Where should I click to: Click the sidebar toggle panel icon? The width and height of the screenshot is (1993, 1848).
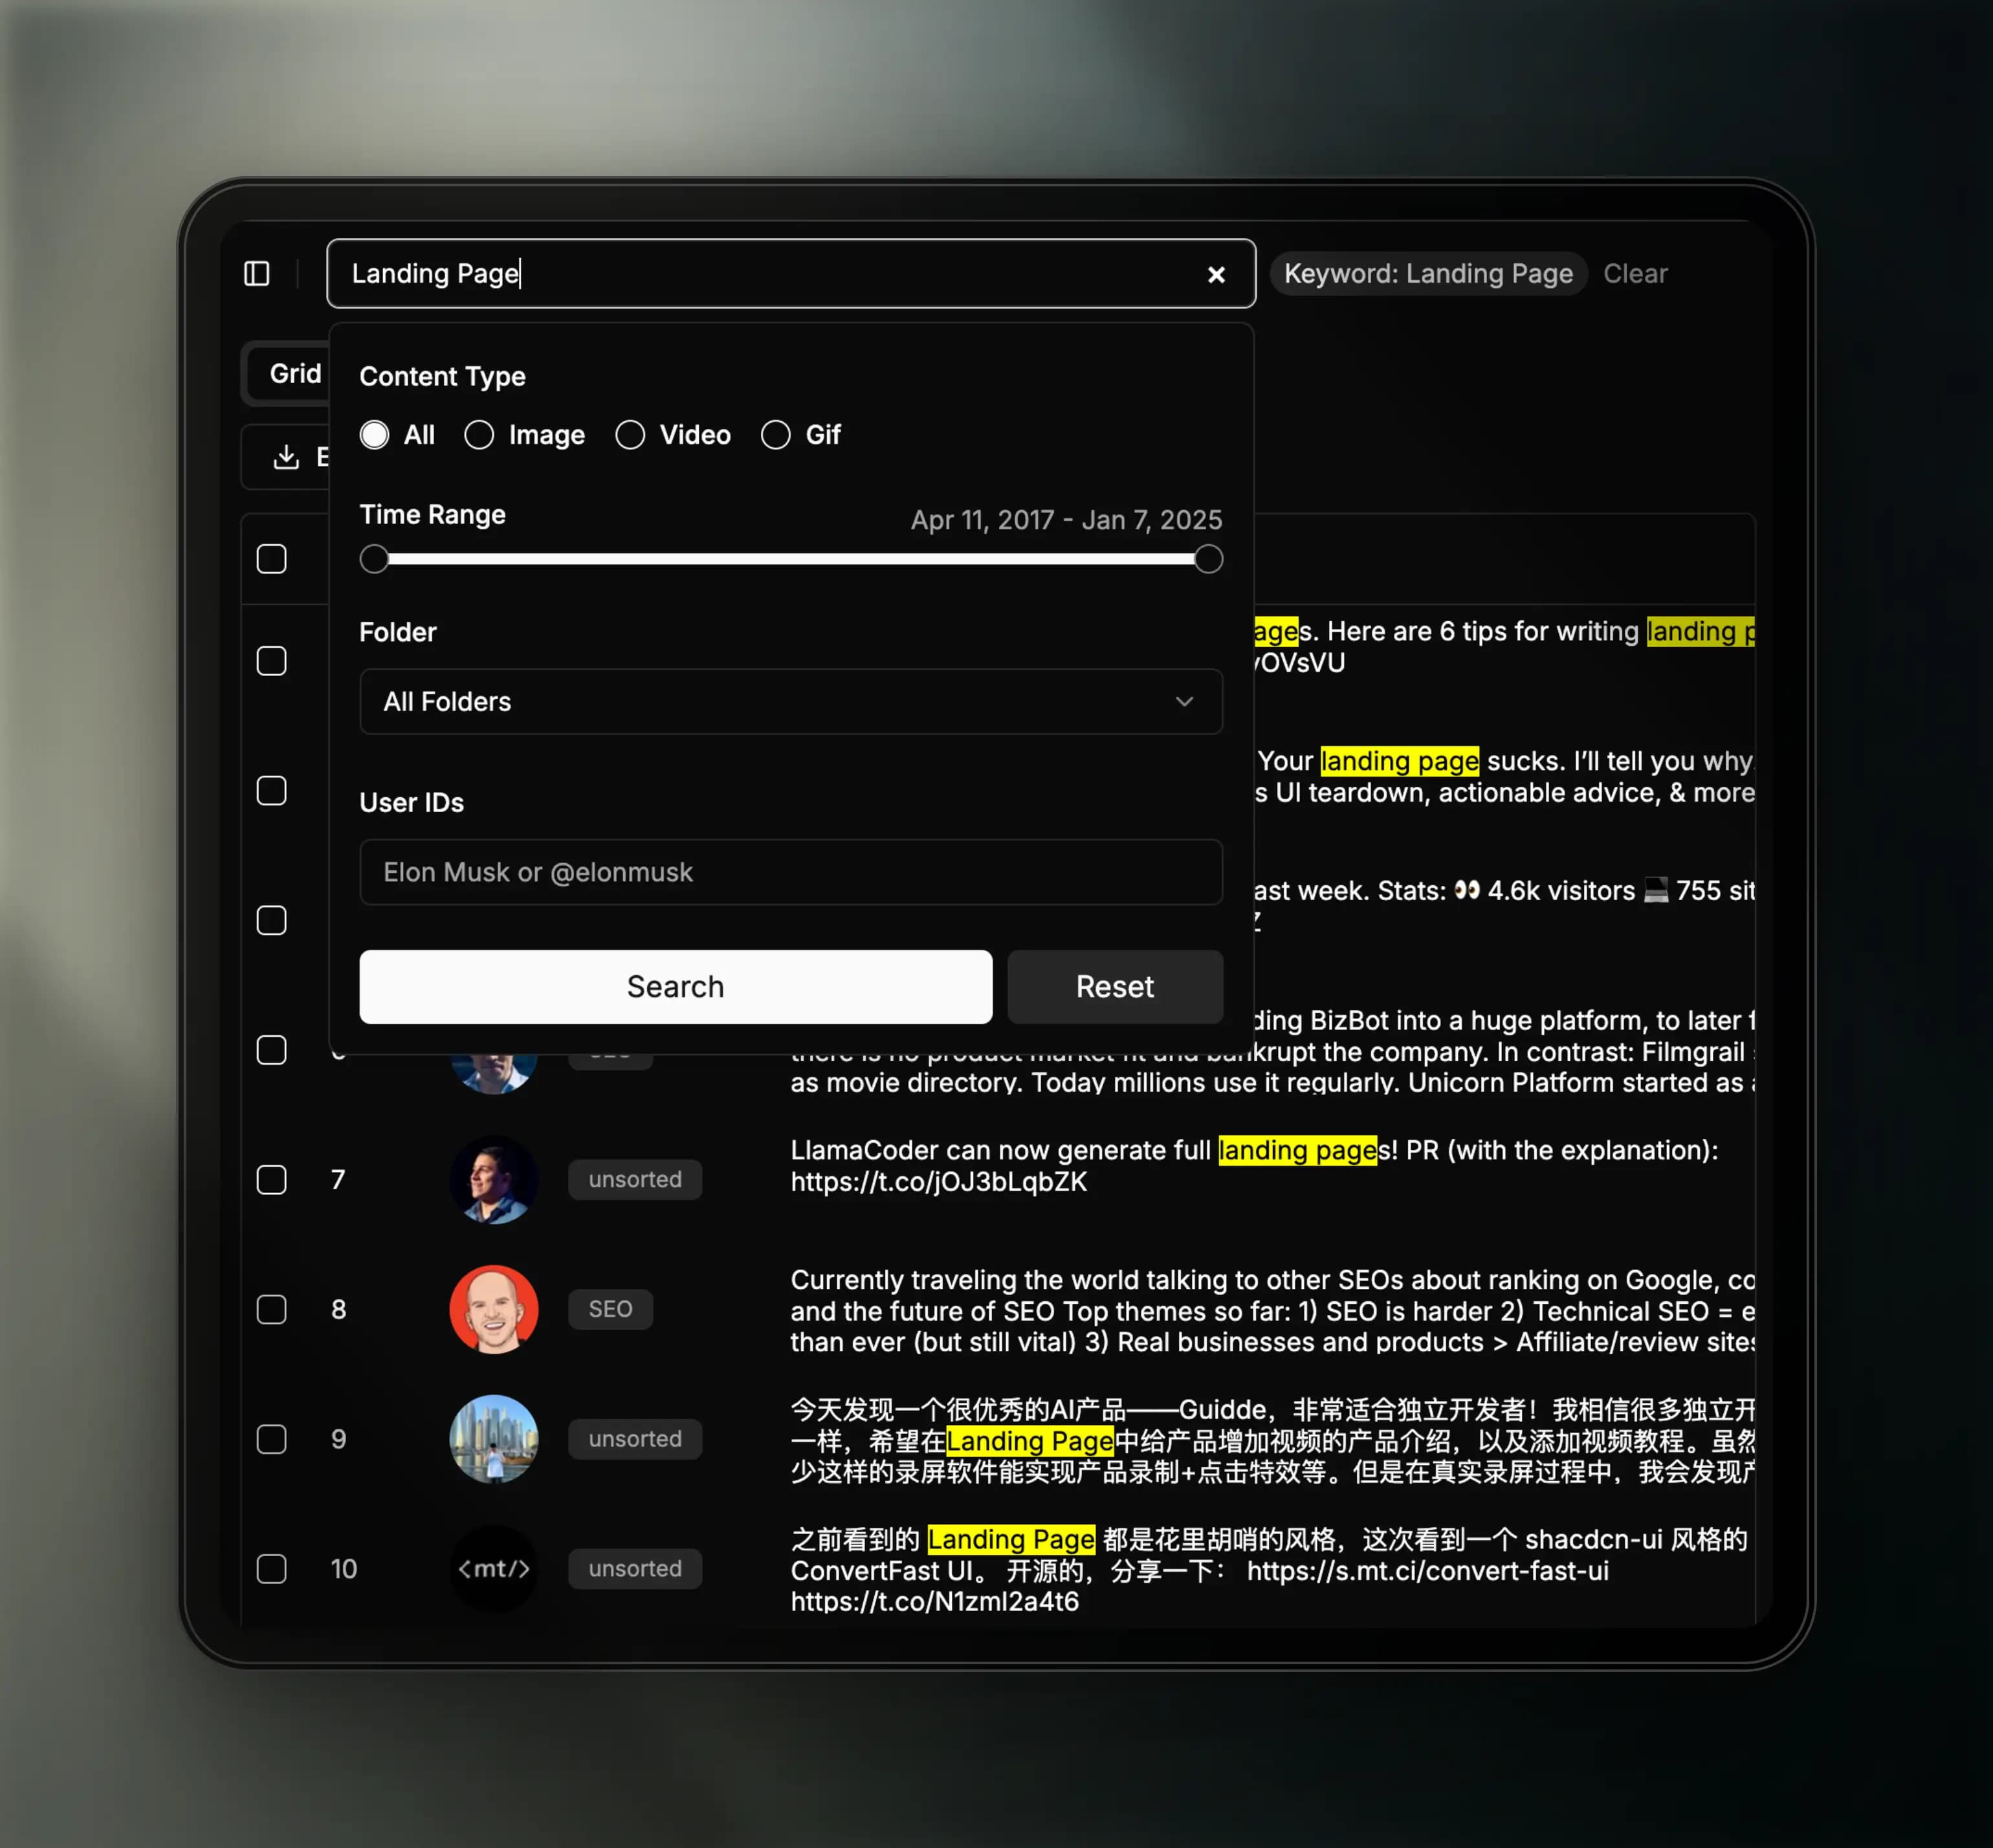click(x=257, y=272)
